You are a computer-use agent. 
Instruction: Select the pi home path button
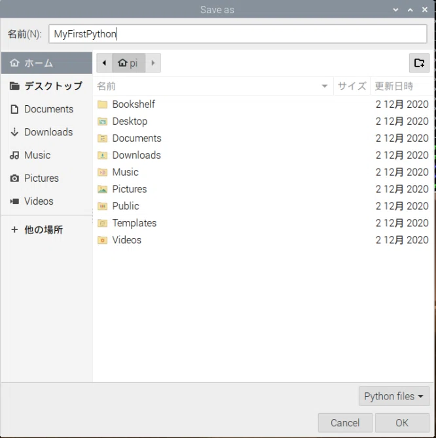pyautogui.click(x=129, y=63)
